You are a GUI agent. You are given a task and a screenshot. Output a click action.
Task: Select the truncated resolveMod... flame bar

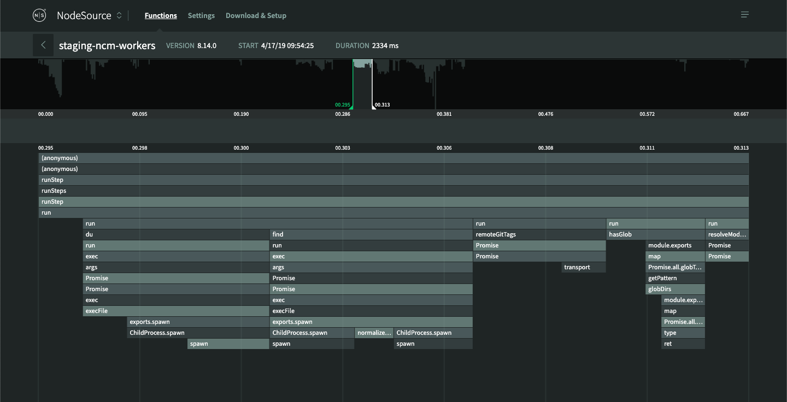[x=727, y=235]
